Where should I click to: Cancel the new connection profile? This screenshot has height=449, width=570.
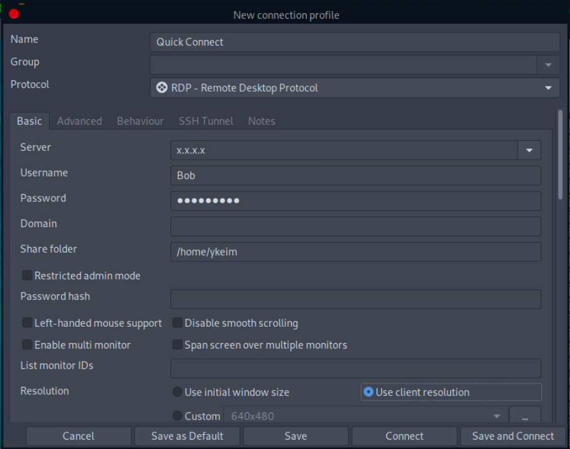click(x=78, y=436)
